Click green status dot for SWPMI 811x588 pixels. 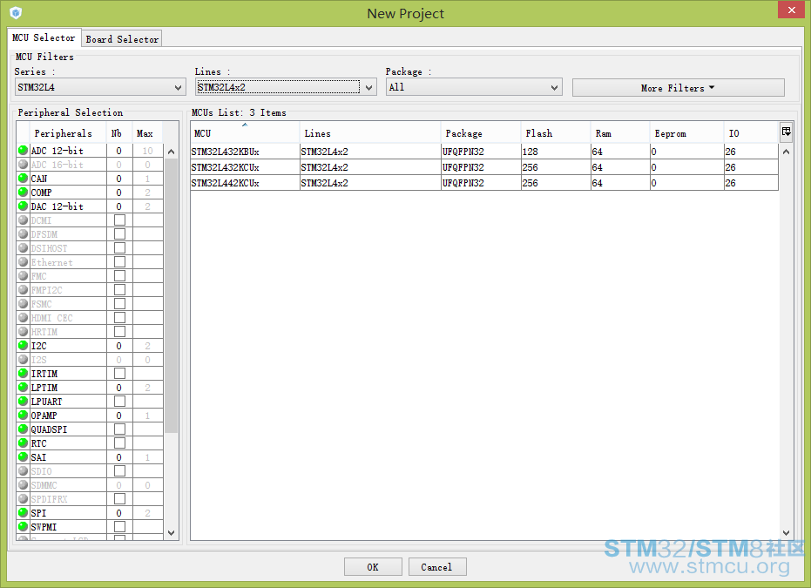(23, 527)
